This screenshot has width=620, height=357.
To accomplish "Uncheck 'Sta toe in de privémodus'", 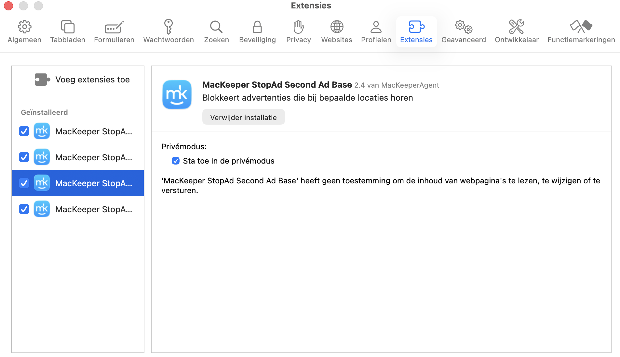I will [176, 160].
